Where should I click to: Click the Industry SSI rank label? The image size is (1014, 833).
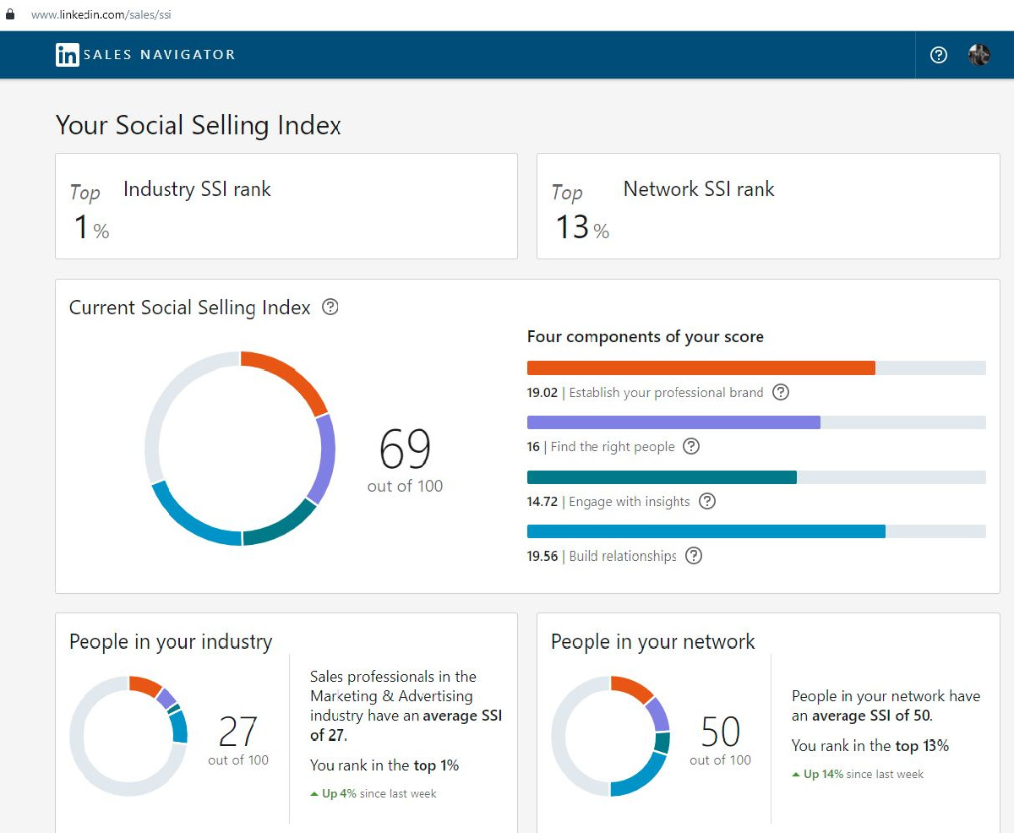pos(197,189)
